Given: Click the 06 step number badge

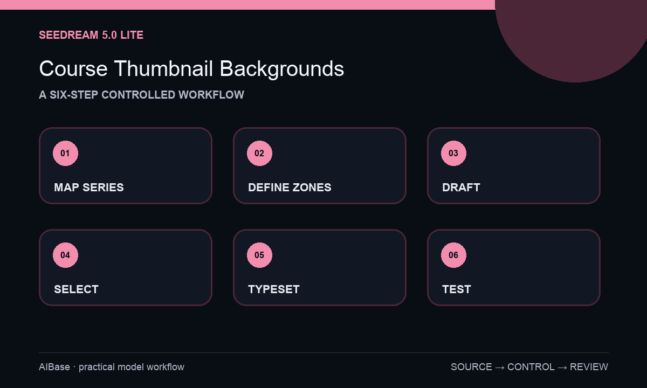Looking at the screenshot, I should click(453, 255).
